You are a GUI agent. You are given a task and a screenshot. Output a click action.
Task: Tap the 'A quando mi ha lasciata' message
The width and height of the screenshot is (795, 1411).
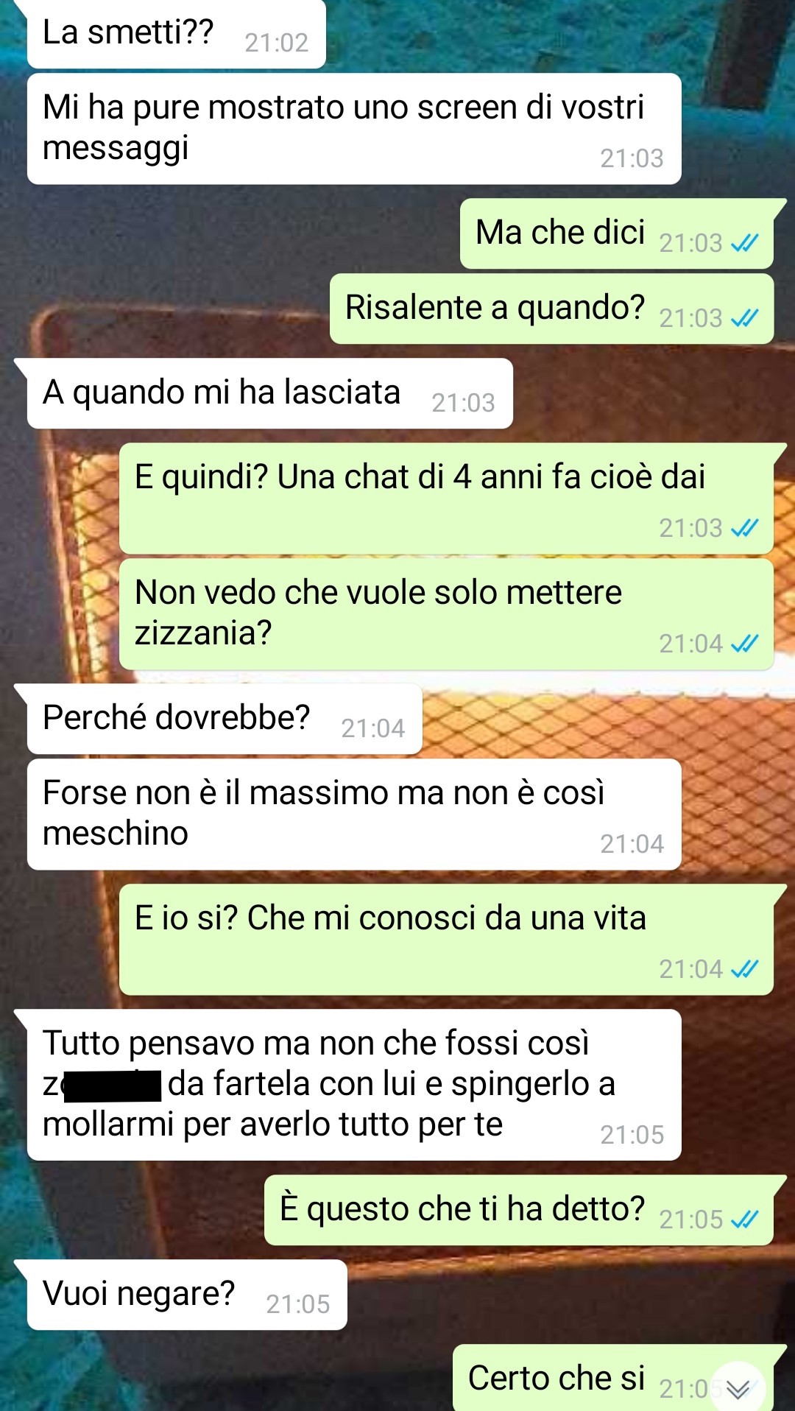coord(269,393)
